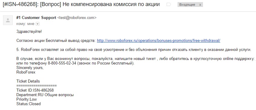Click the 'Ticket Details' heading
The height and width of the screenshot is (110, 256).
click(x=28, y=81)
